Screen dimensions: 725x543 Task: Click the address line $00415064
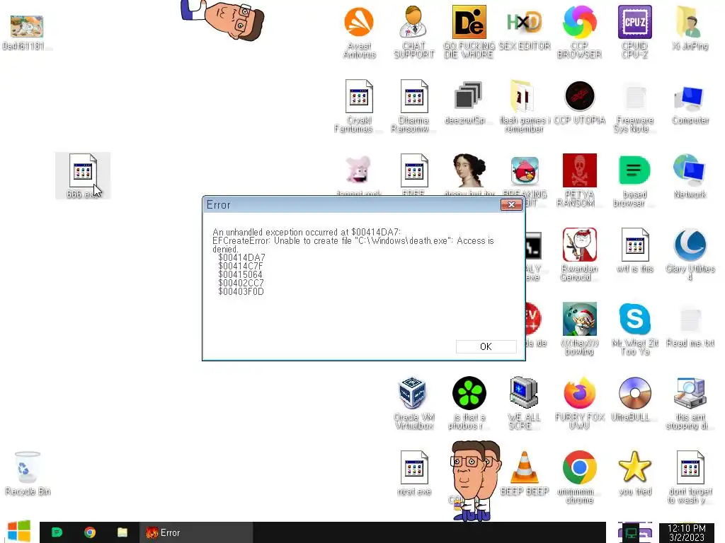(240, 274)
